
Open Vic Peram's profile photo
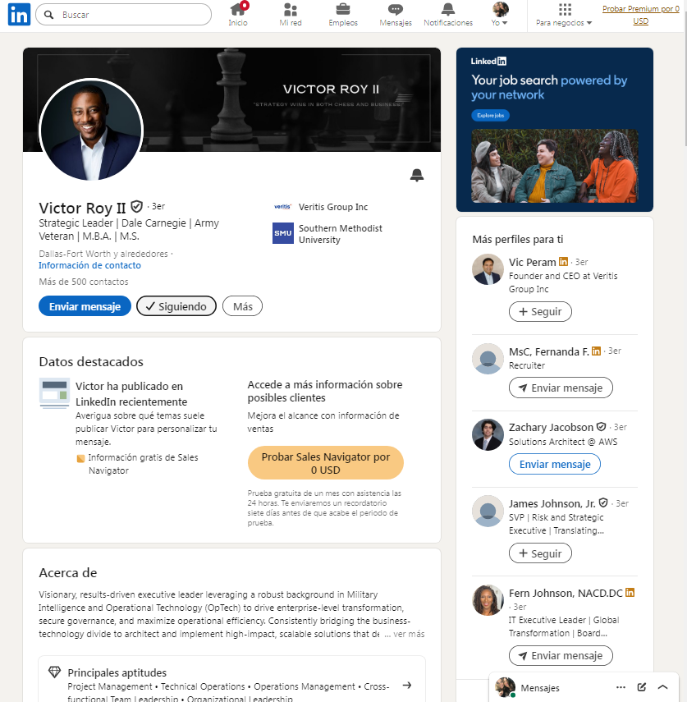pos(488,269)
